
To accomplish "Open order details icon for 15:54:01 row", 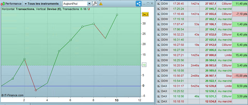I will 159,81.
